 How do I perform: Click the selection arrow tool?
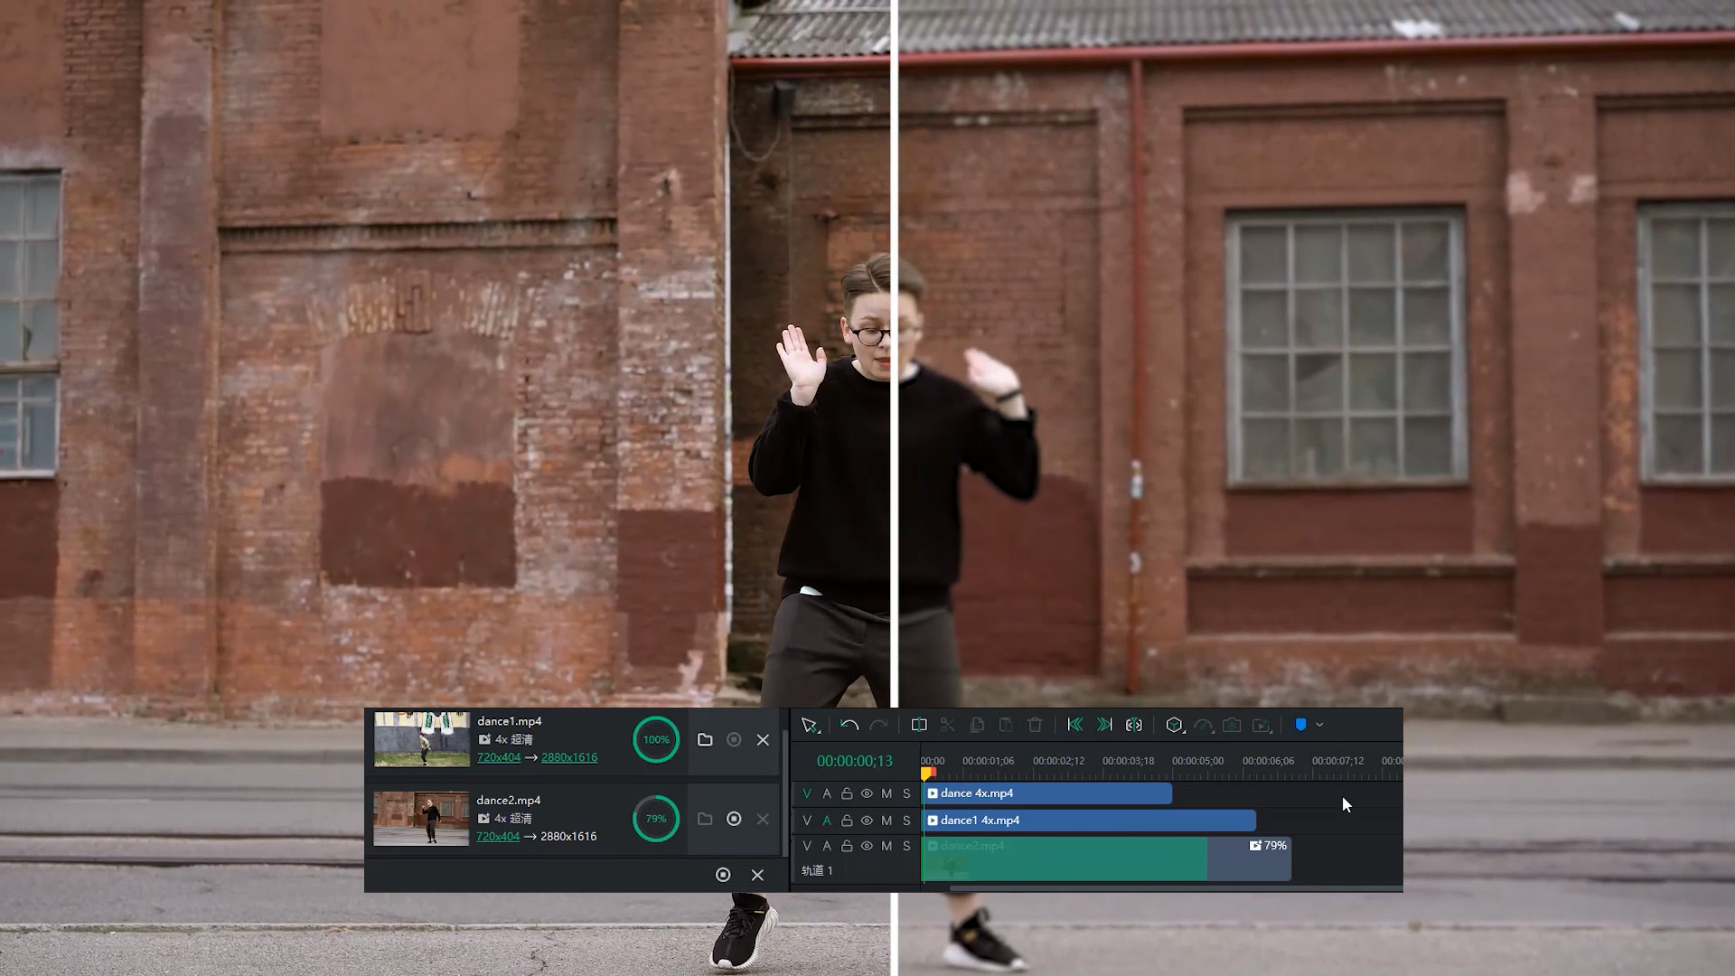[809, 725]
